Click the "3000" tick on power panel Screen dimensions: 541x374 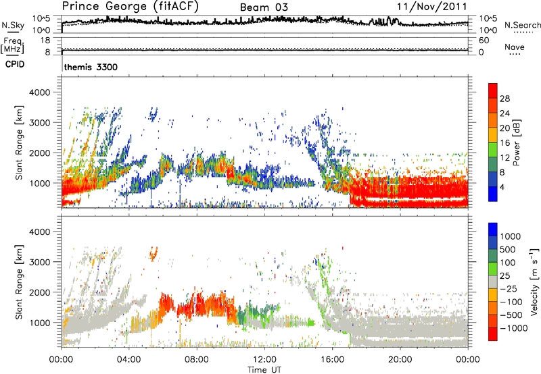tap(40, 123)
